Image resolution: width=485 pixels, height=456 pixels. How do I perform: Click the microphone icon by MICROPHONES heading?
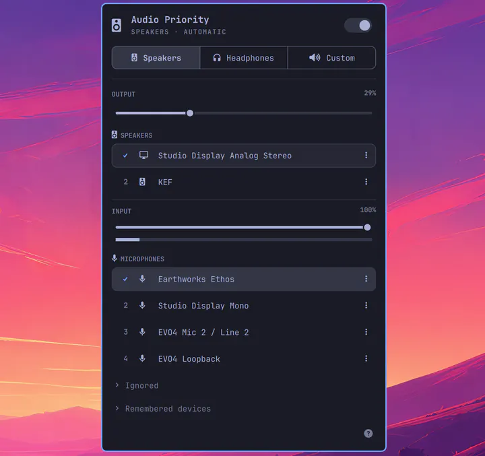[x=115, y=259]
